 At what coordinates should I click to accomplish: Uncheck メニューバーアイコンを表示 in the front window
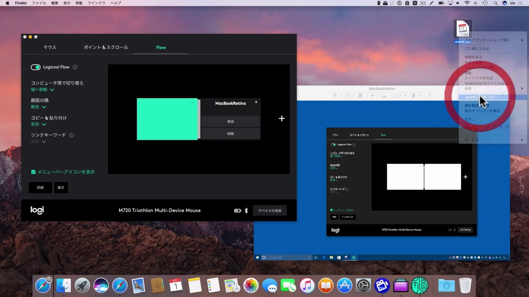pyautogui.click(x=33, y=172)
